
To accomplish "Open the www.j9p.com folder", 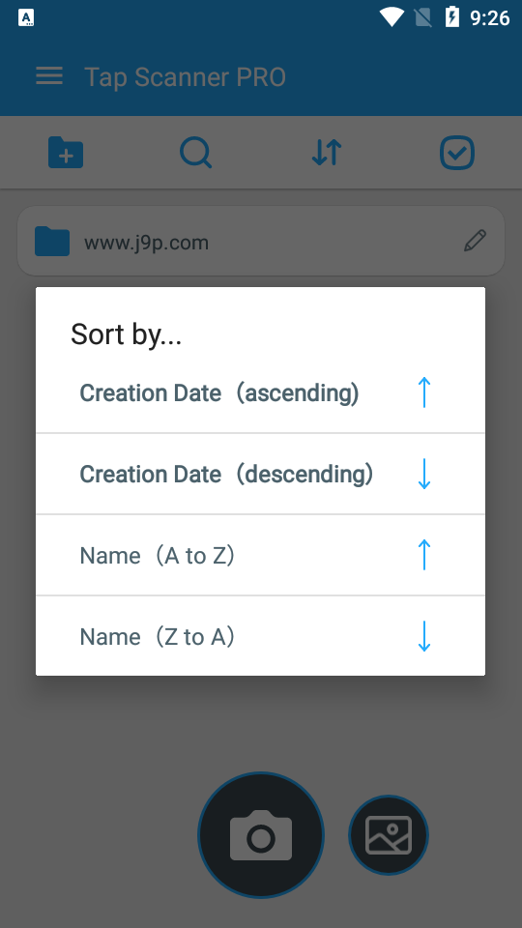I will coord(261,241).
